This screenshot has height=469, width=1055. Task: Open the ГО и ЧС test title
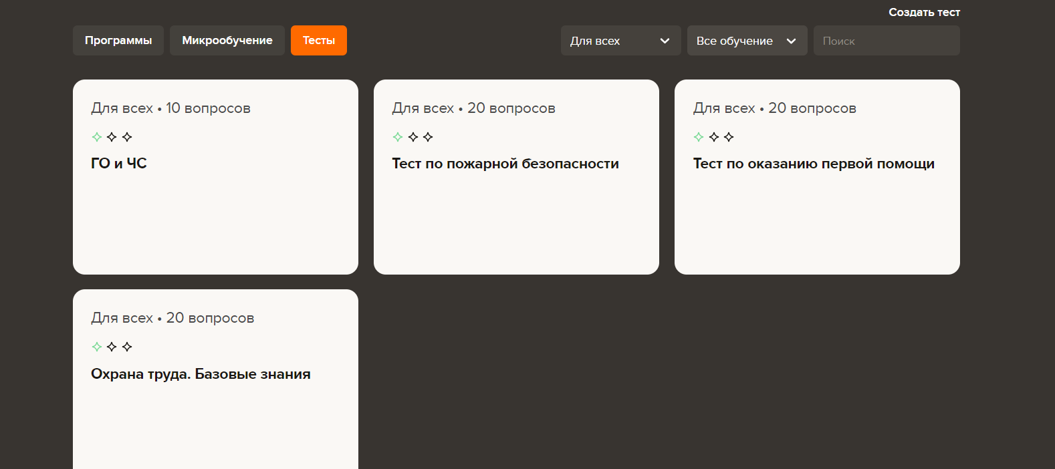point(119,164)
